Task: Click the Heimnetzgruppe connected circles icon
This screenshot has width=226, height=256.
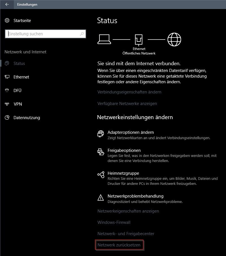Action: [x=101, y=175]
